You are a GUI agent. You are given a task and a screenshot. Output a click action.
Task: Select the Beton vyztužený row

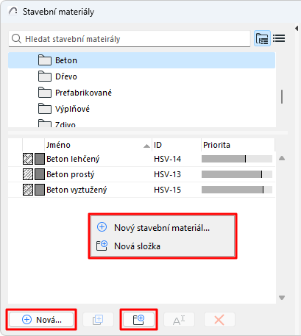(x=142, y=190)
